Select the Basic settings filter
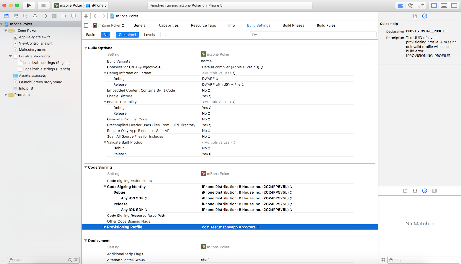 (x=90, y=35)
